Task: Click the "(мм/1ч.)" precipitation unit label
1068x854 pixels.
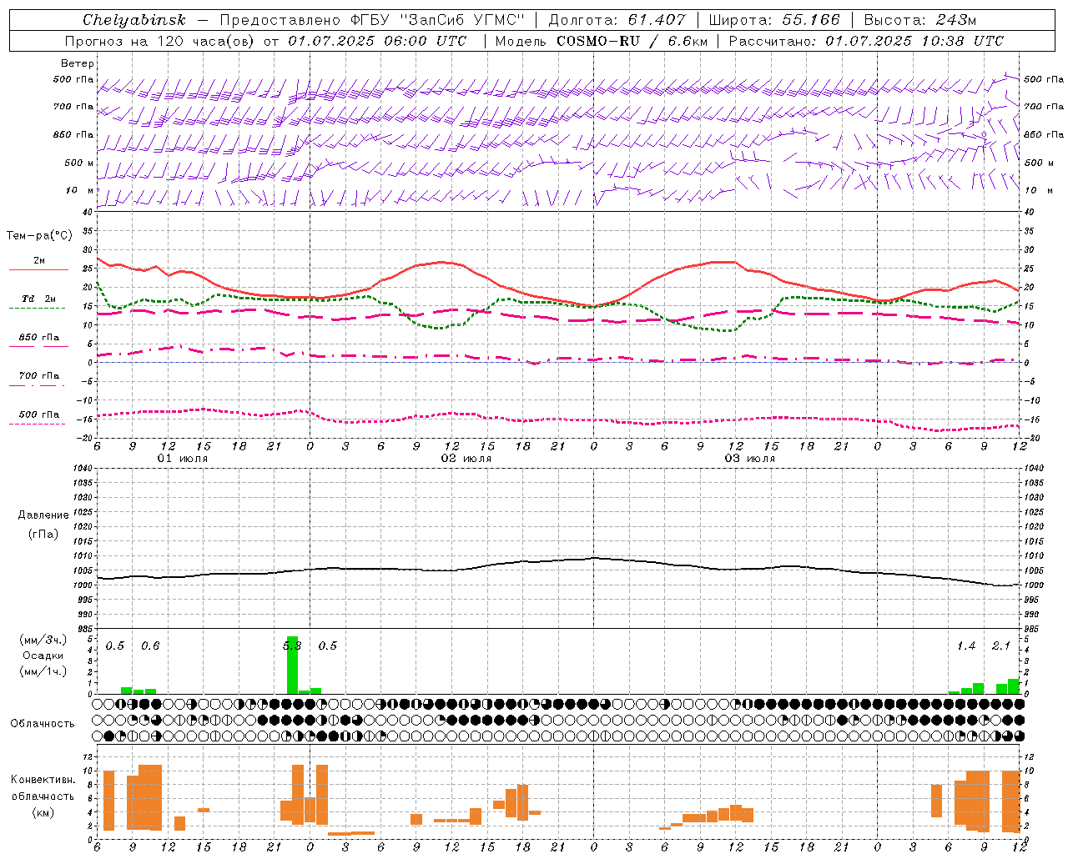Action: click(43, 671)
